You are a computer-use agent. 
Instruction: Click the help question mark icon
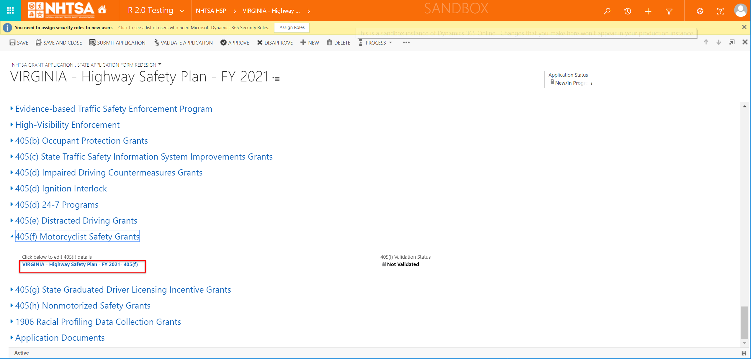[x=720, y=11]
